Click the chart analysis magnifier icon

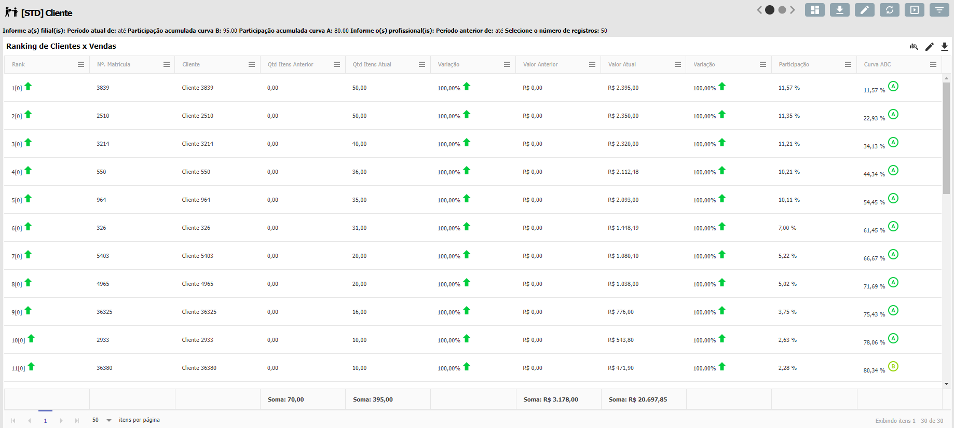(x=914, y=47)
